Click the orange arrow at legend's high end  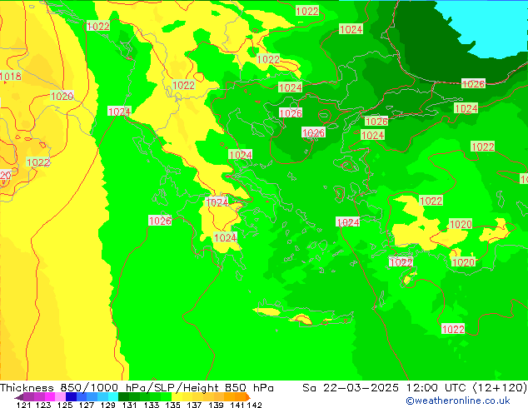pos(248,397)
